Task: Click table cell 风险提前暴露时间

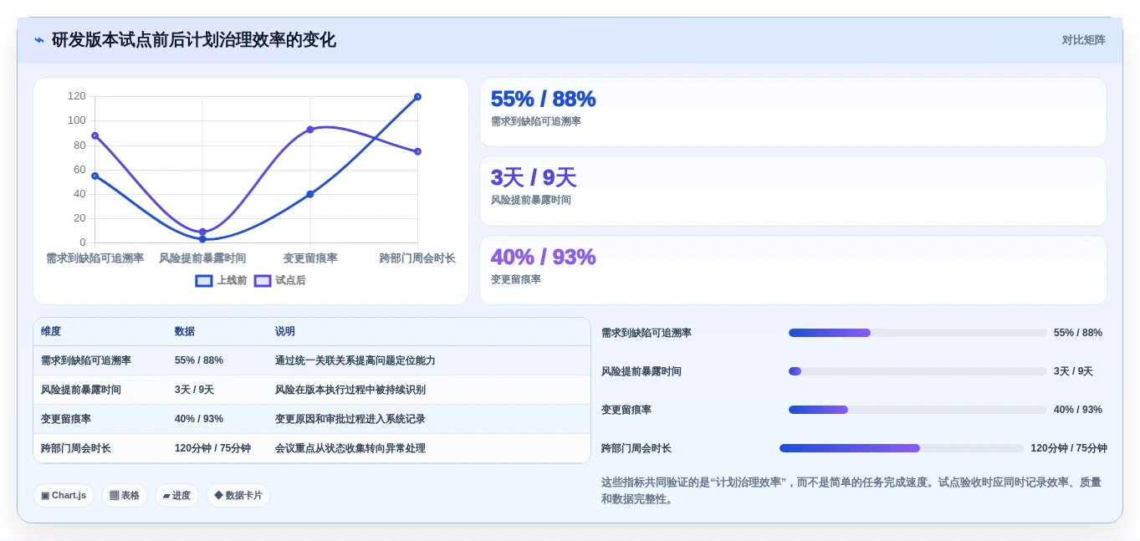Action: [81, 390]
